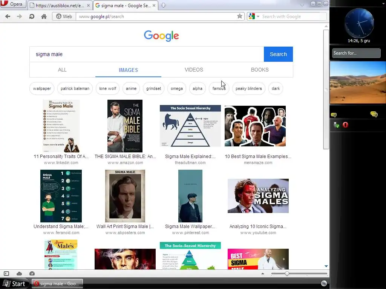Click the scroll up arrow

[x=326, y=26]
